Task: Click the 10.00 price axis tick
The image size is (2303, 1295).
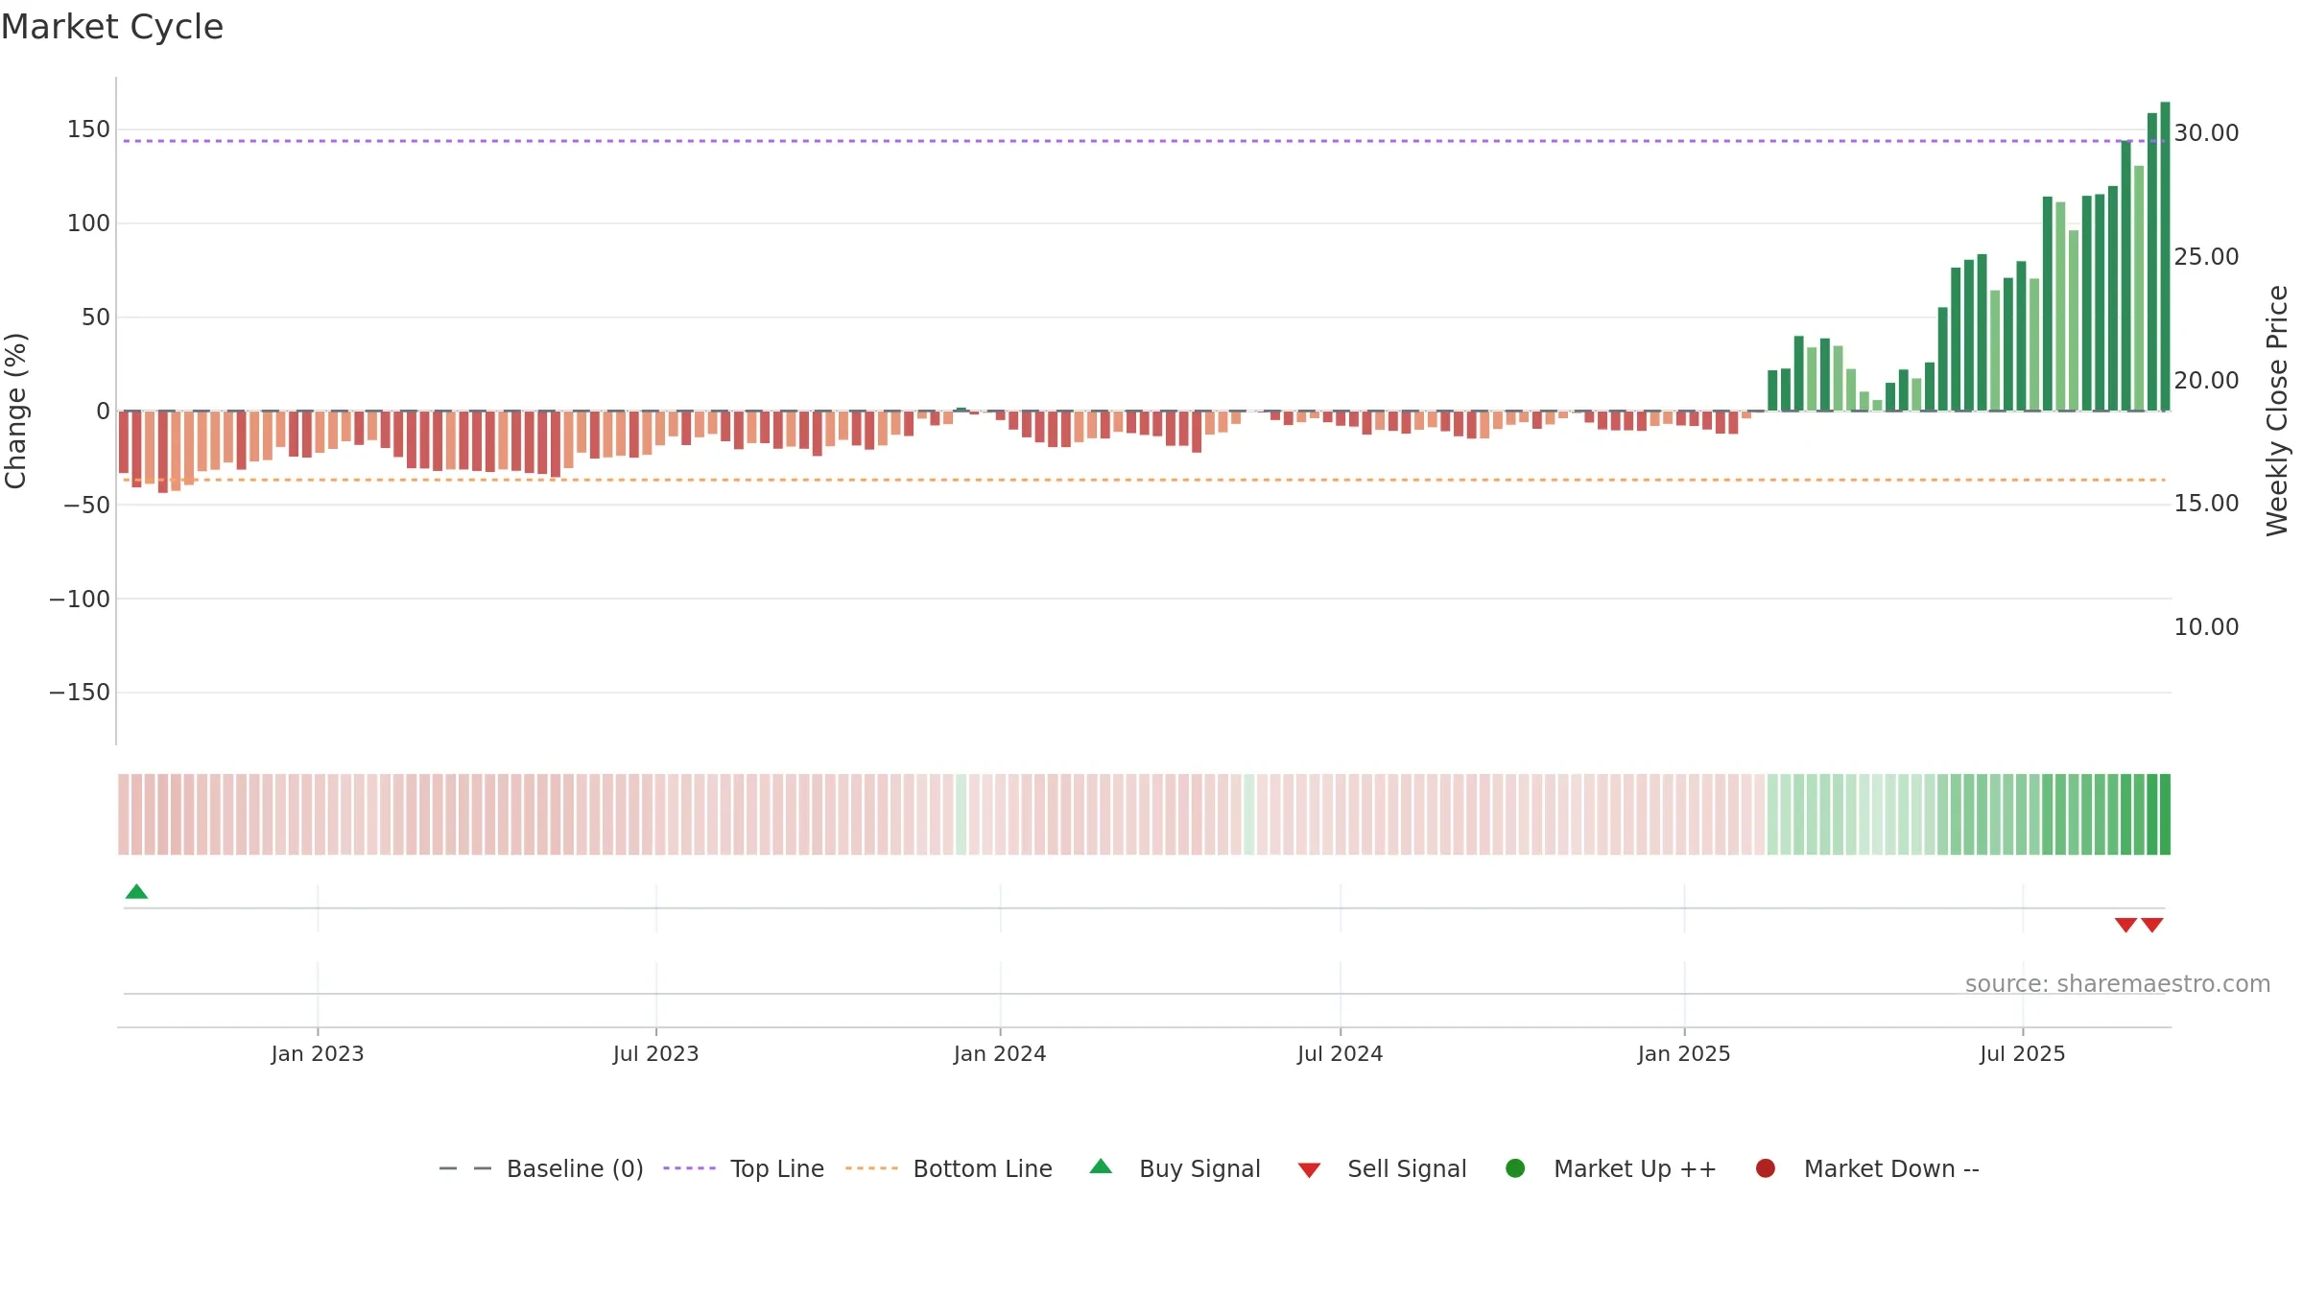Action: [2206, 627]
